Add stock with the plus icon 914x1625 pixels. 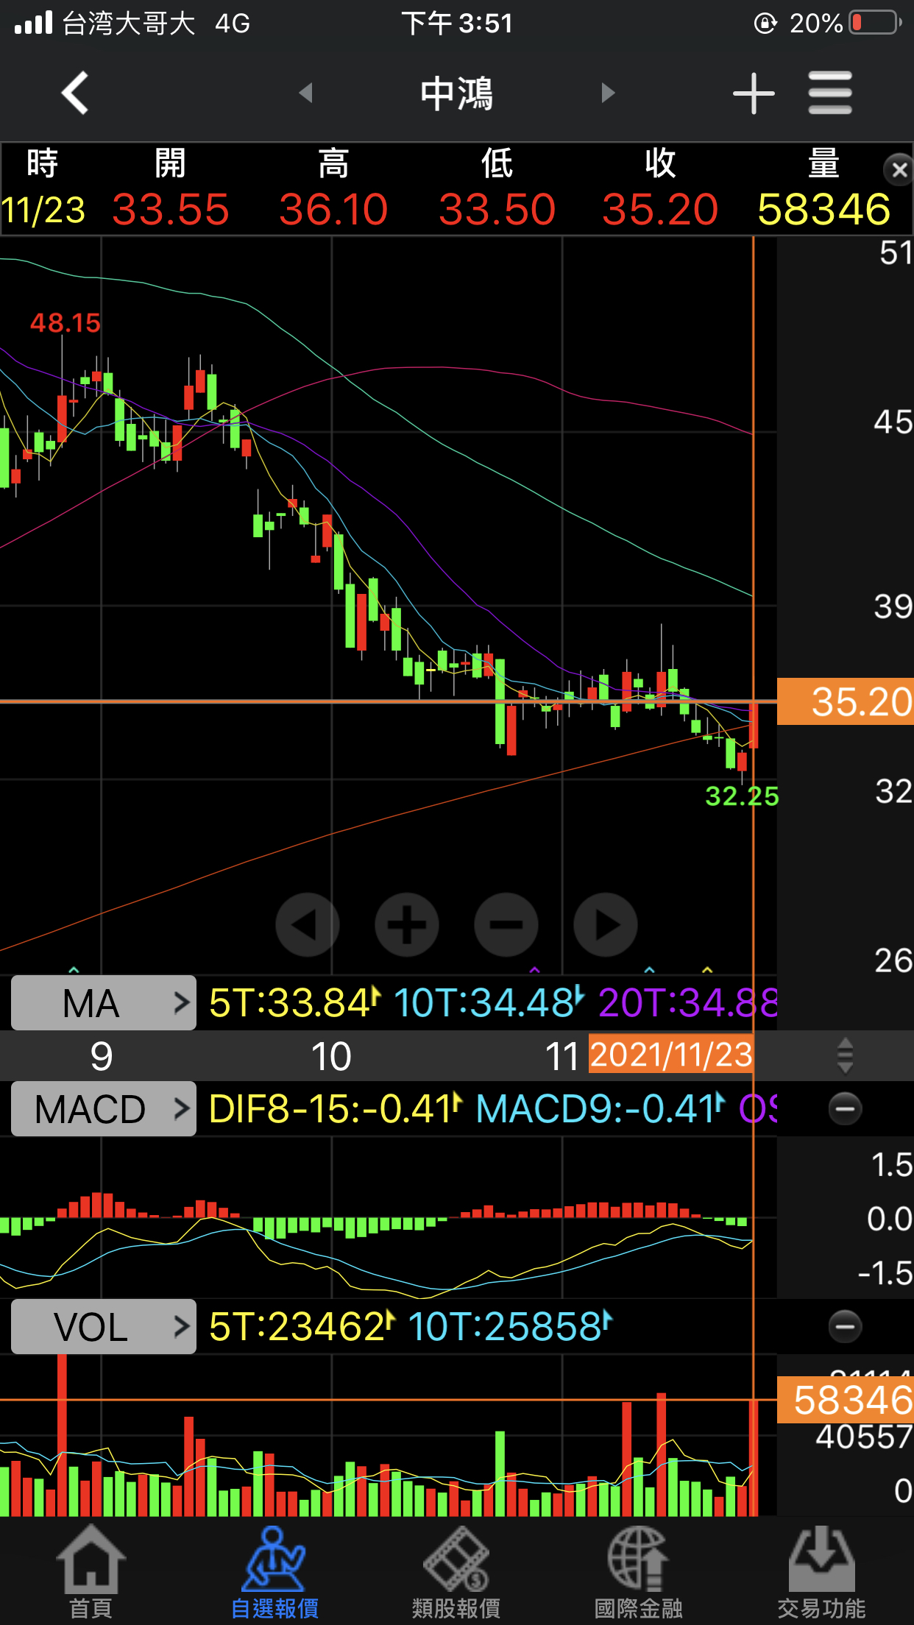tap(754, 93)
